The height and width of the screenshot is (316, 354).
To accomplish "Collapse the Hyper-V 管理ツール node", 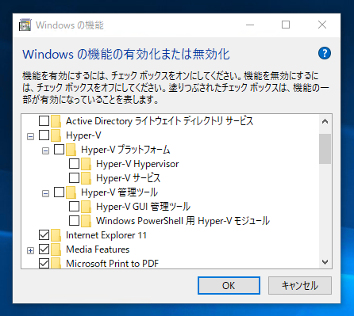I will (46, 194).
